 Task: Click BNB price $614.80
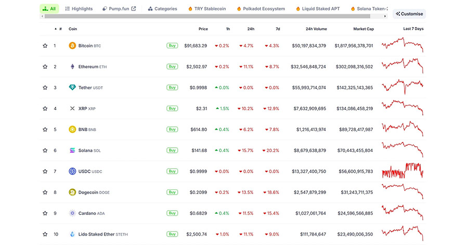[199, 130]
